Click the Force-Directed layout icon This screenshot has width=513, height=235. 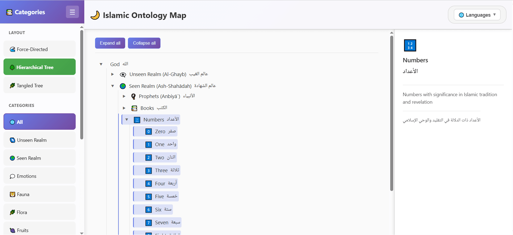click(12, 49)
